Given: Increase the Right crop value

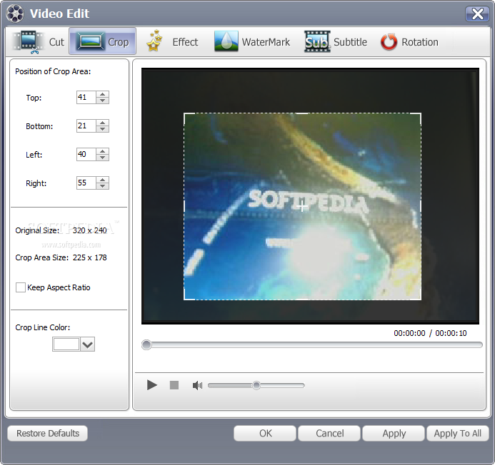Looking at the screenshot, I should coord(102,180).
